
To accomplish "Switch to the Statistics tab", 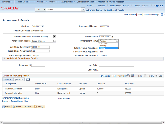I will click(19, 80).
